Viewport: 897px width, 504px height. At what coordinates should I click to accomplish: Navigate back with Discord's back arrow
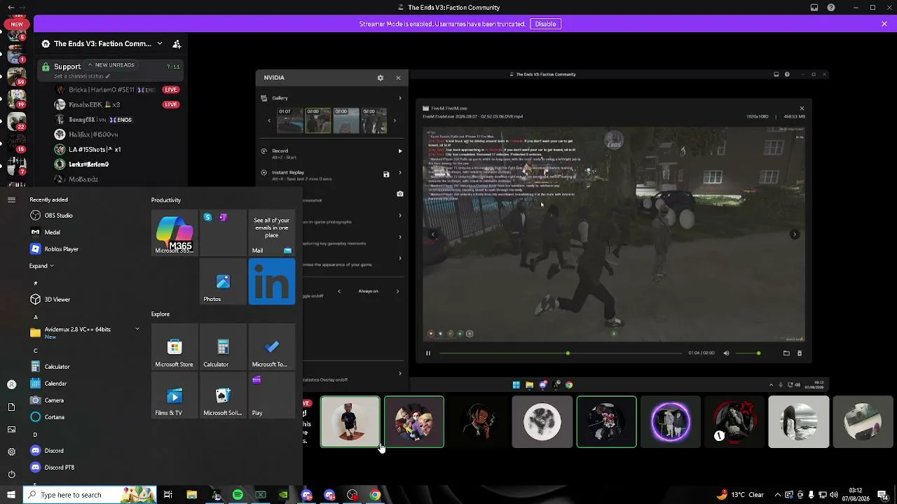[11, 8]
